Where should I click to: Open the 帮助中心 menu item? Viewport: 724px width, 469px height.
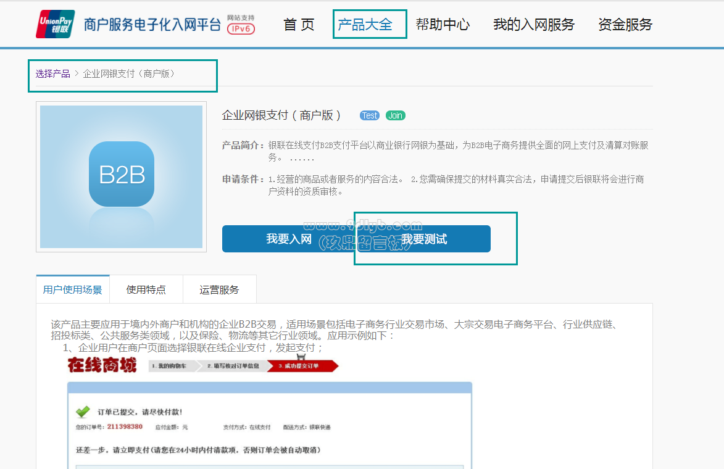click(443, 25)
